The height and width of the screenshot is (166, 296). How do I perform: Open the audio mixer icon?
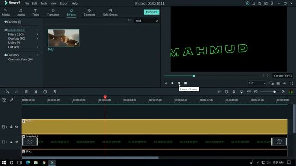click(241, 92)
